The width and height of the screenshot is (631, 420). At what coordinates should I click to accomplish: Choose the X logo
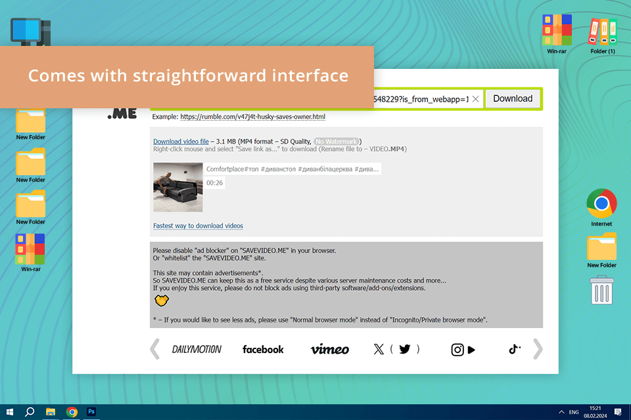(x=379, y=349)
